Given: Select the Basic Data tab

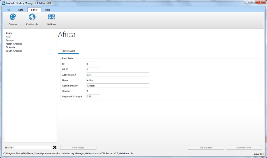Looking at the screenshot, I should click(69, 51).
